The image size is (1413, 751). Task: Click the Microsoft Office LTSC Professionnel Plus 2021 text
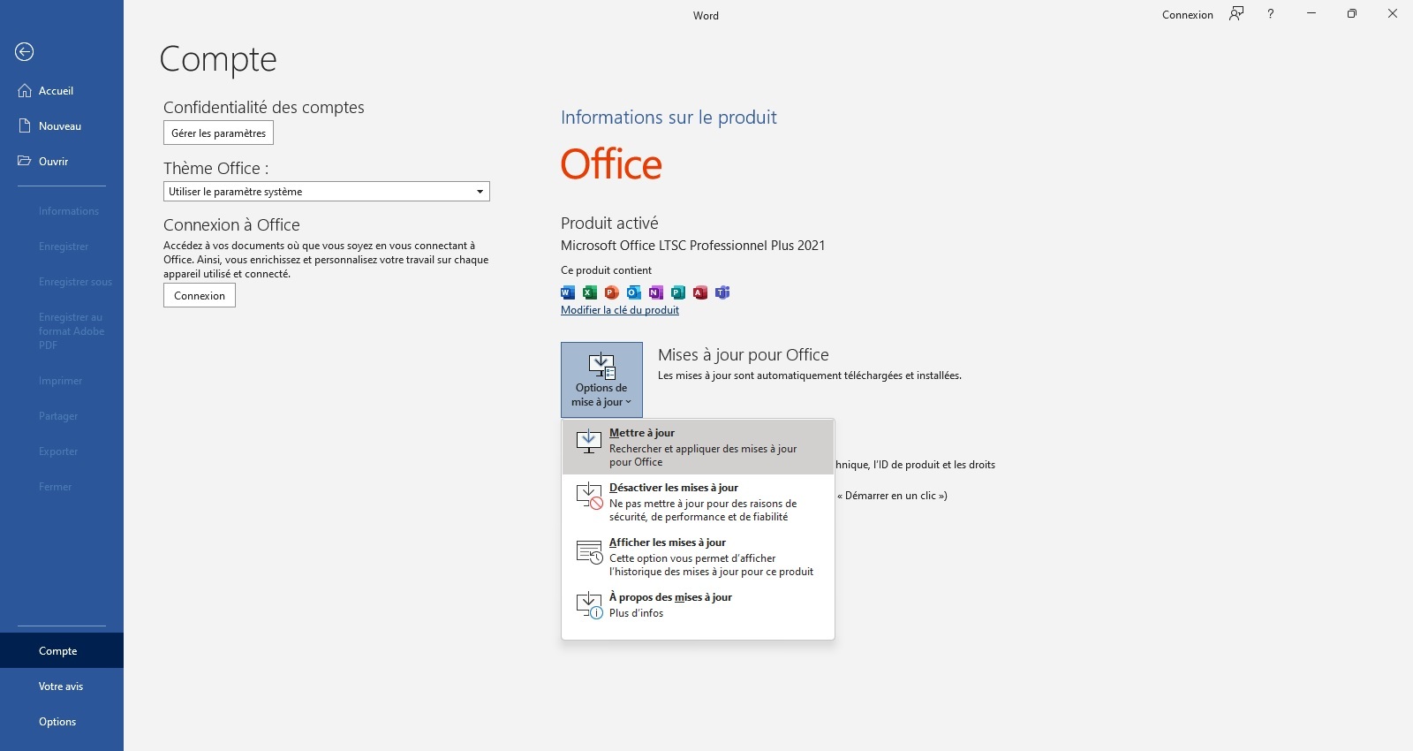693,246
